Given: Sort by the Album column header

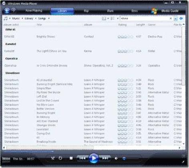Looking at the screenshot, I should point(88,25).
